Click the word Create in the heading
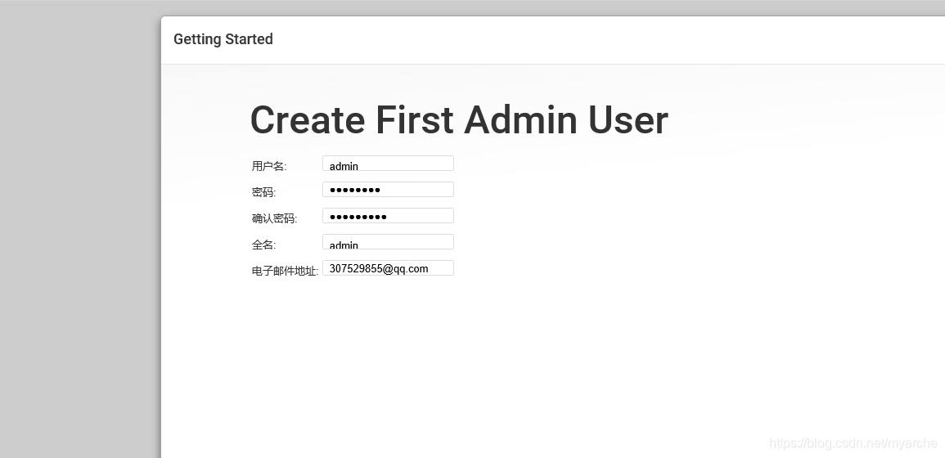The width and height of the screenshot is (945, 458). (x=308, y=119)
